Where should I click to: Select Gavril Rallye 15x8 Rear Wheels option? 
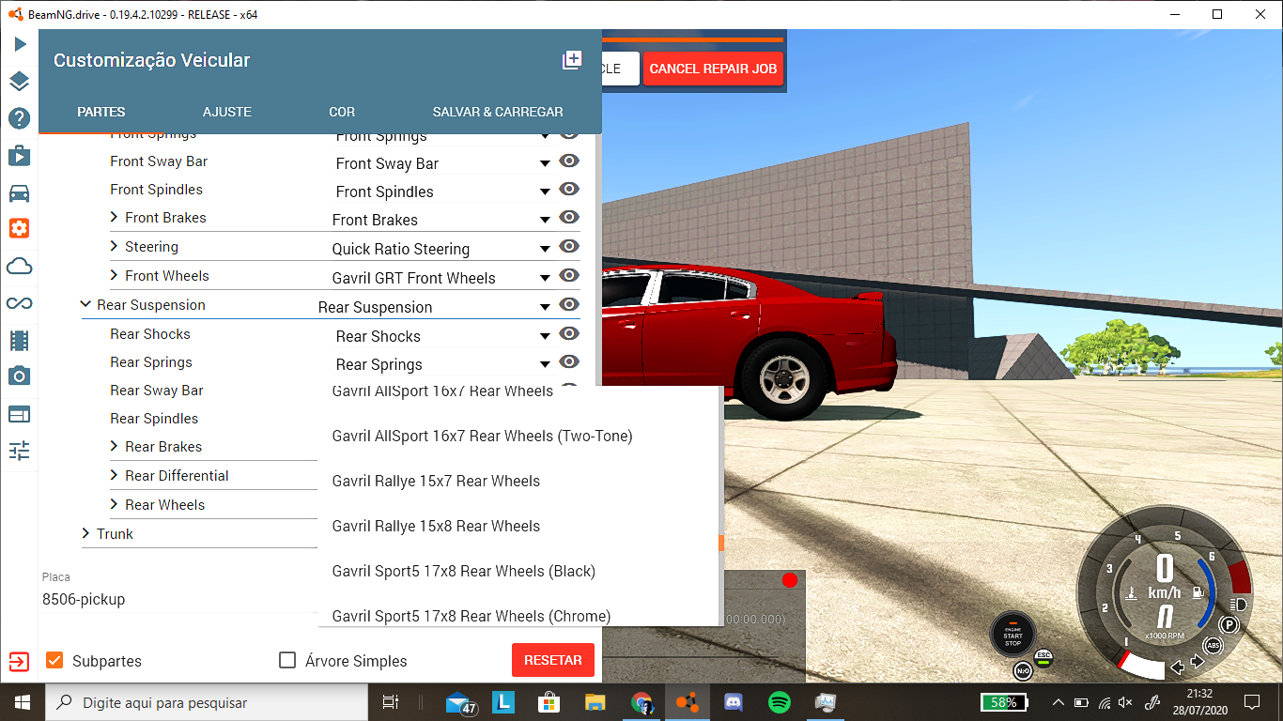point(519,526)
